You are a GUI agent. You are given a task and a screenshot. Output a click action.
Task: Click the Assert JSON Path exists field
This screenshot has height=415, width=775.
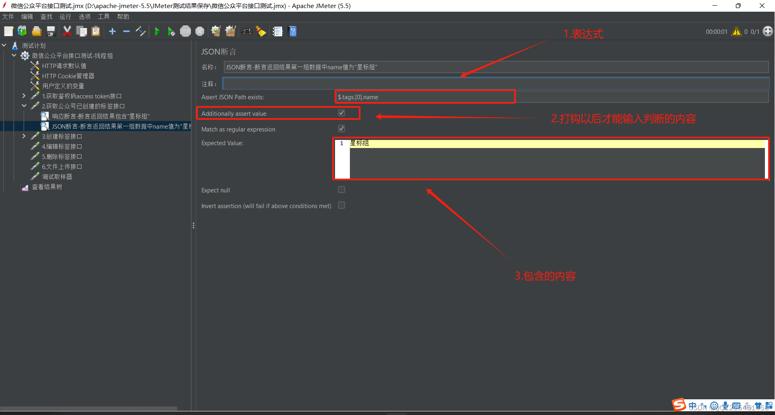[552, 97]
